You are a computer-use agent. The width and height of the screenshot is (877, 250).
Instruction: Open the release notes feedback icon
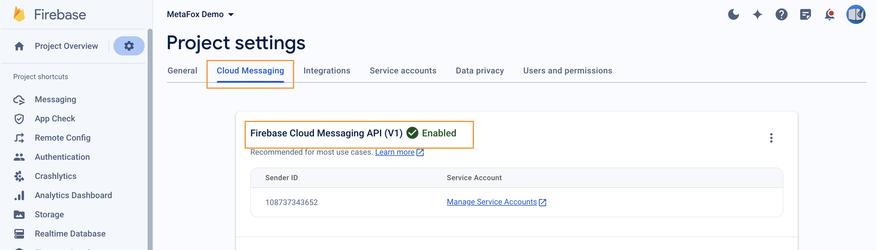pyautogui.click(x=805, y=15)
